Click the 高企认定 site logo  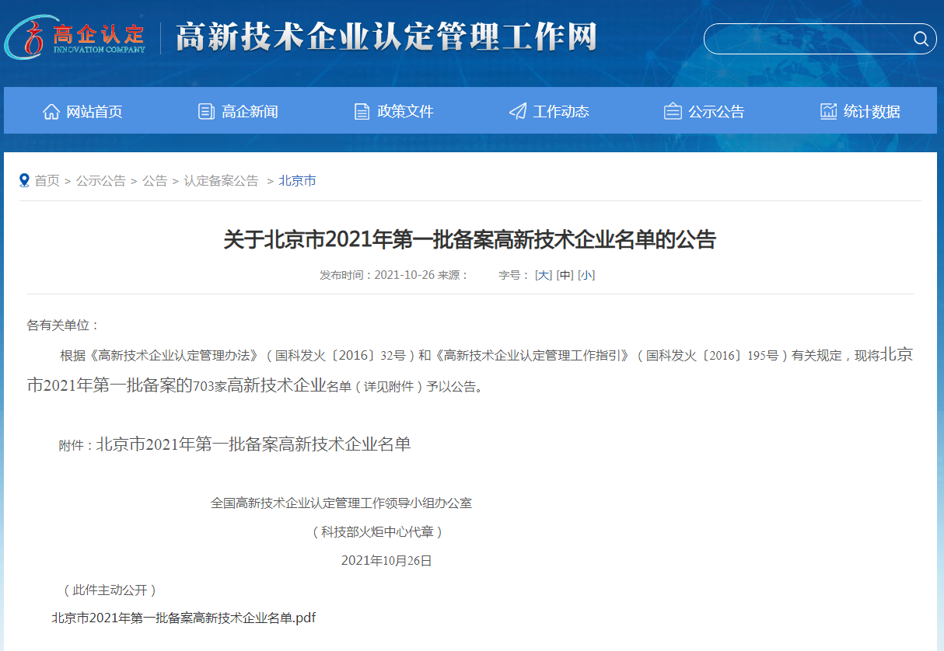pyautogui.click(x=76, y=37)
